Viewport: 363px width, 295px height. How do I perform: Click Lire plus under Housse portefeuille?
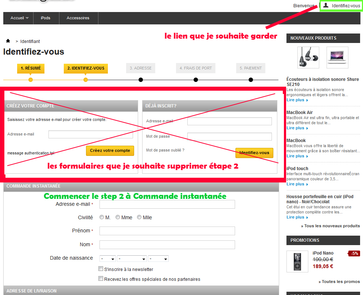(297, 217)
